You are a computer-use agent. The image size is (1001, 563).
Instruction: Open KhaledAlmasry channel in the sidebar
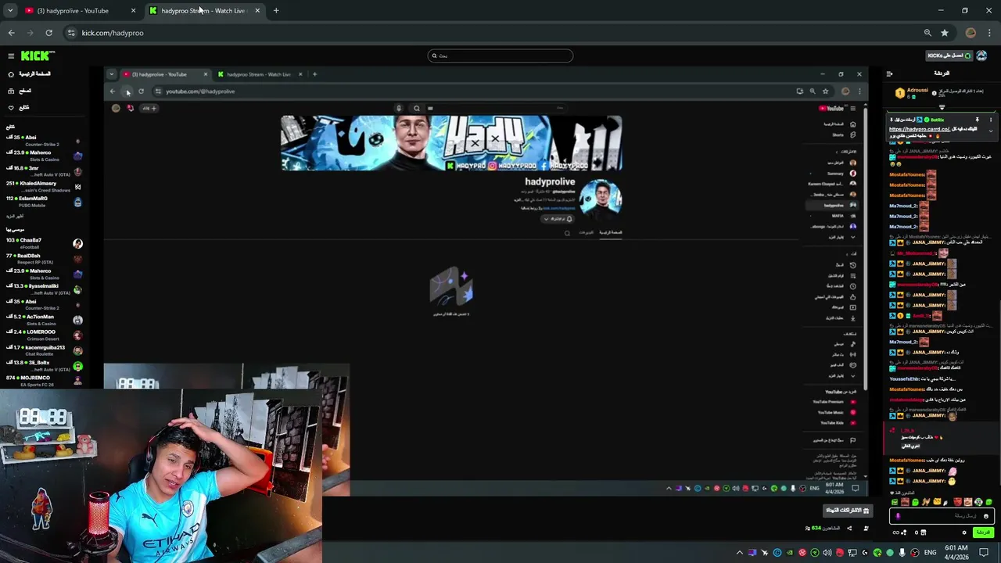43,186
